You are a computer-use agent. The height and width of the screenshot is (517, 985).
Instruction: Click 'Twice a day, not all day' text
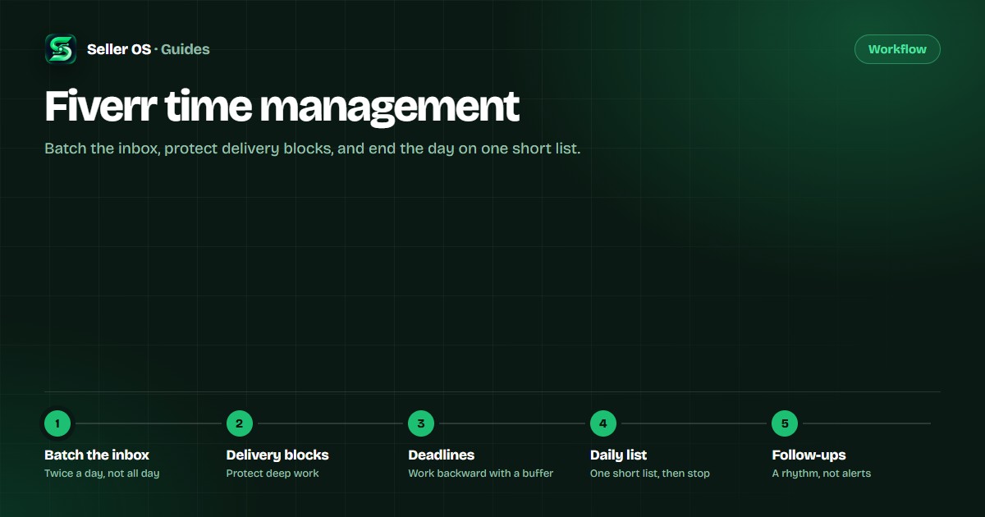click(102, 474)
